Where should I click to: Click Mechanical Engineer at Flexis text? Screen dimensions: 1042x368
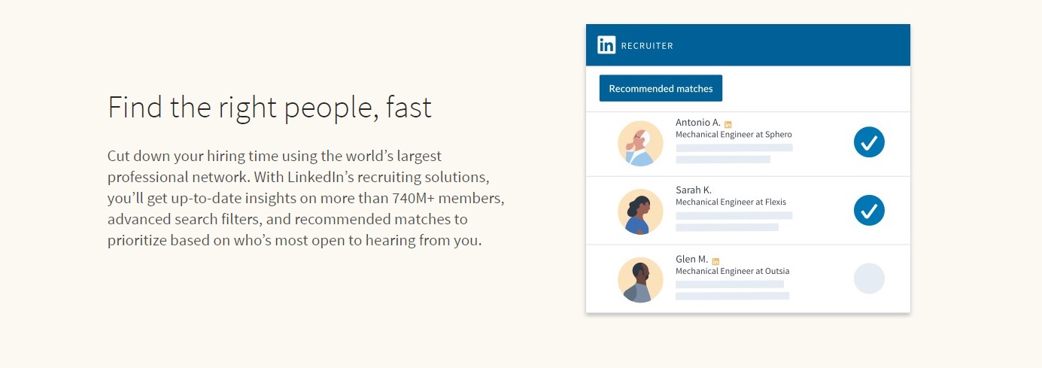point(731,202)
